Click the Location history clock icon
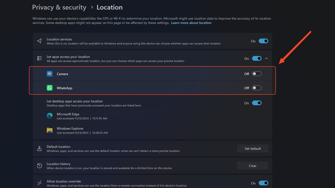The width and height of the screenshot is (335, 188). pos(40,166)
